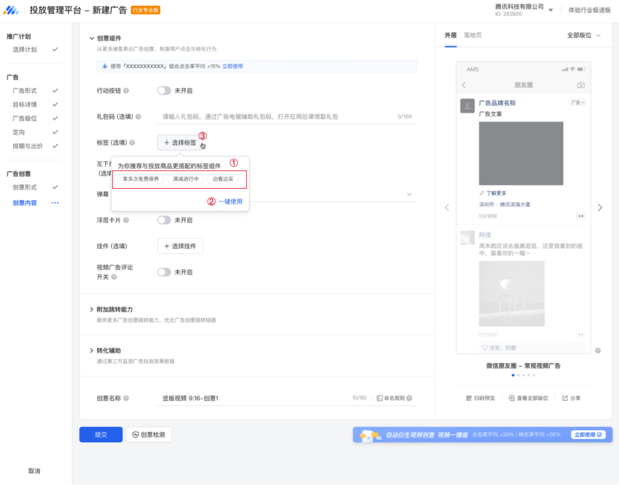Click the camera icon in 朋友圈 preview
Screen dimensions: 619x485
(581, 85)
